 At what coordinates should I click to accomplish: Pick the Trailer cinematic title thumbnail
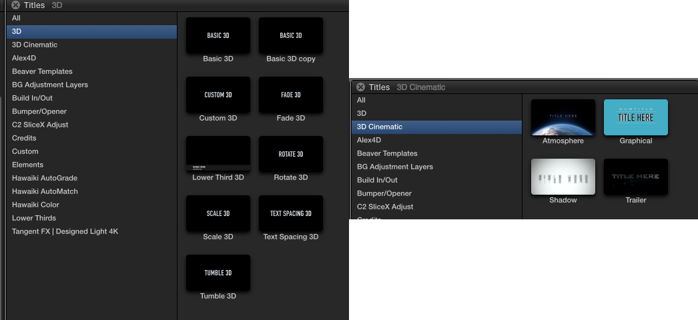[x=636, y=177]
